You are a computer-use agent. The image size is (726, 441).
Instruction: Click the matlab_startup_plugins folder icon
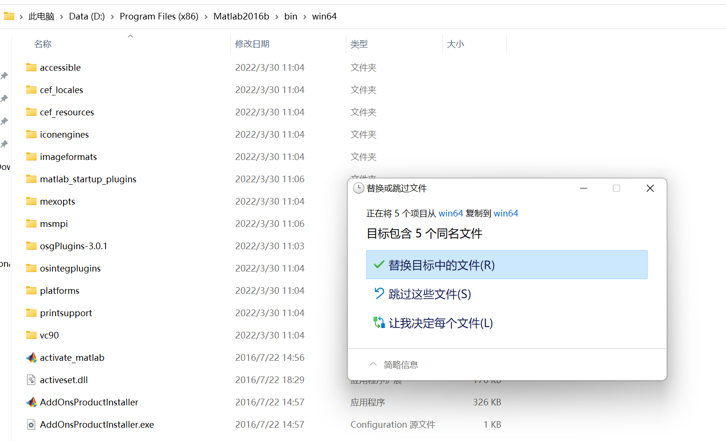click(31, 179)
